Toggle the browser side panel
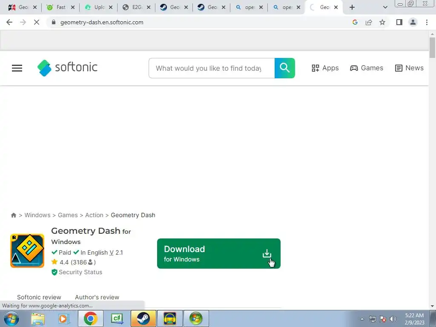The width and height of the screenshot is (436, 327). (399, 22)
